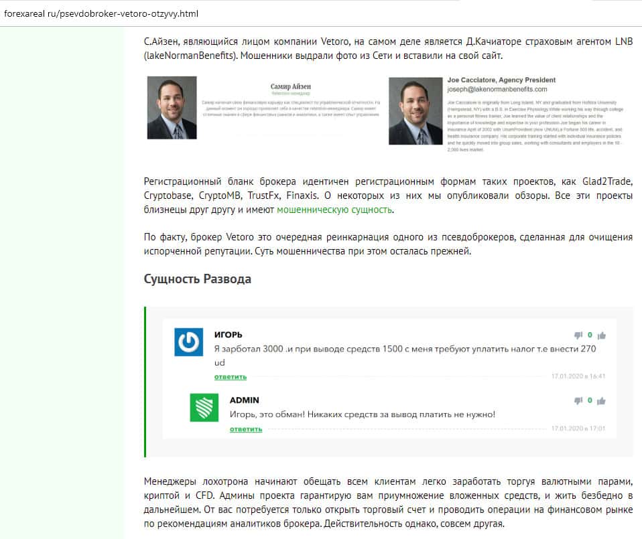The width and height of the screenshot is (642, 539).
Task: Click paragraph starting 'По факту, брокер Vetoro'
Action: pyautogui.click(x=388, y=244)
